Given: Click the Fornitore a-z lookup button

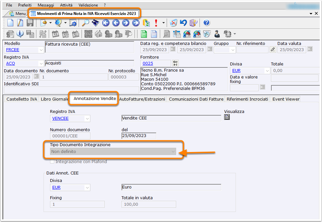Looking at the screenshot, I should (x=175, y=63).
